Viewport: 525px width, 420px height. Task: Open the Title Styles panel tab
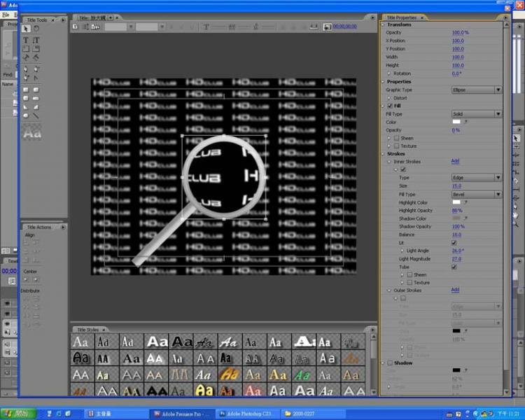[87, 330]
